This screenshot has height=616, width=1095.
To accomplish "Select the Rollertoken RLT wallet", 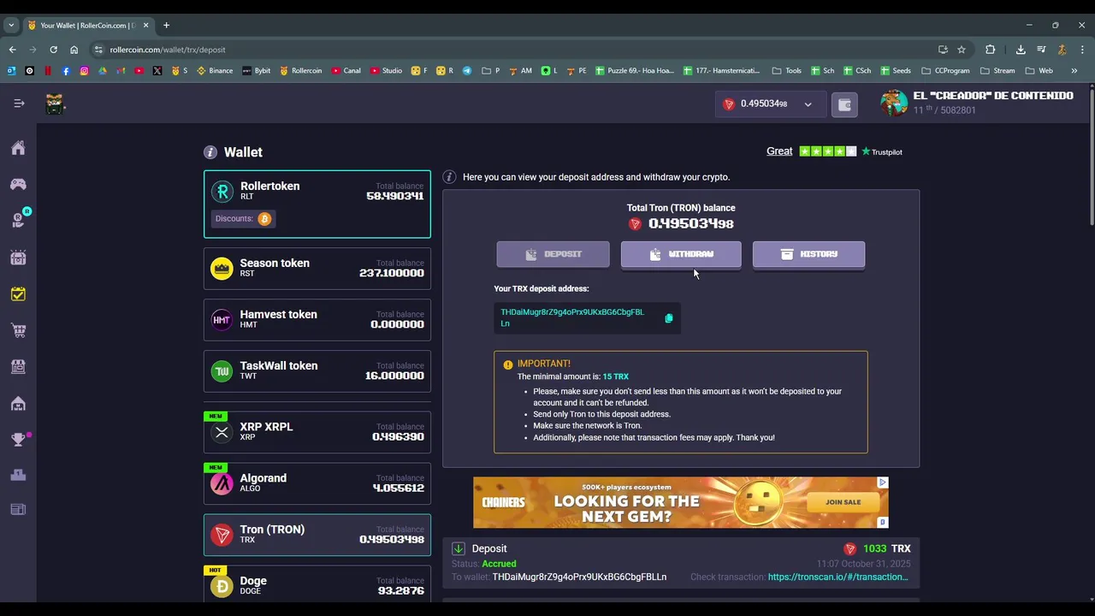I will (317, 204).
